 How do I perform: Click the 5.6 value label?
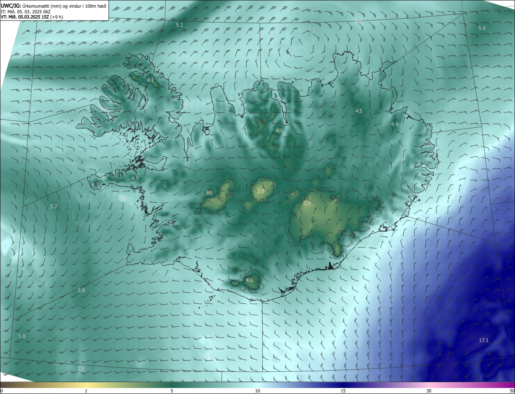click(x=482, y=28)
